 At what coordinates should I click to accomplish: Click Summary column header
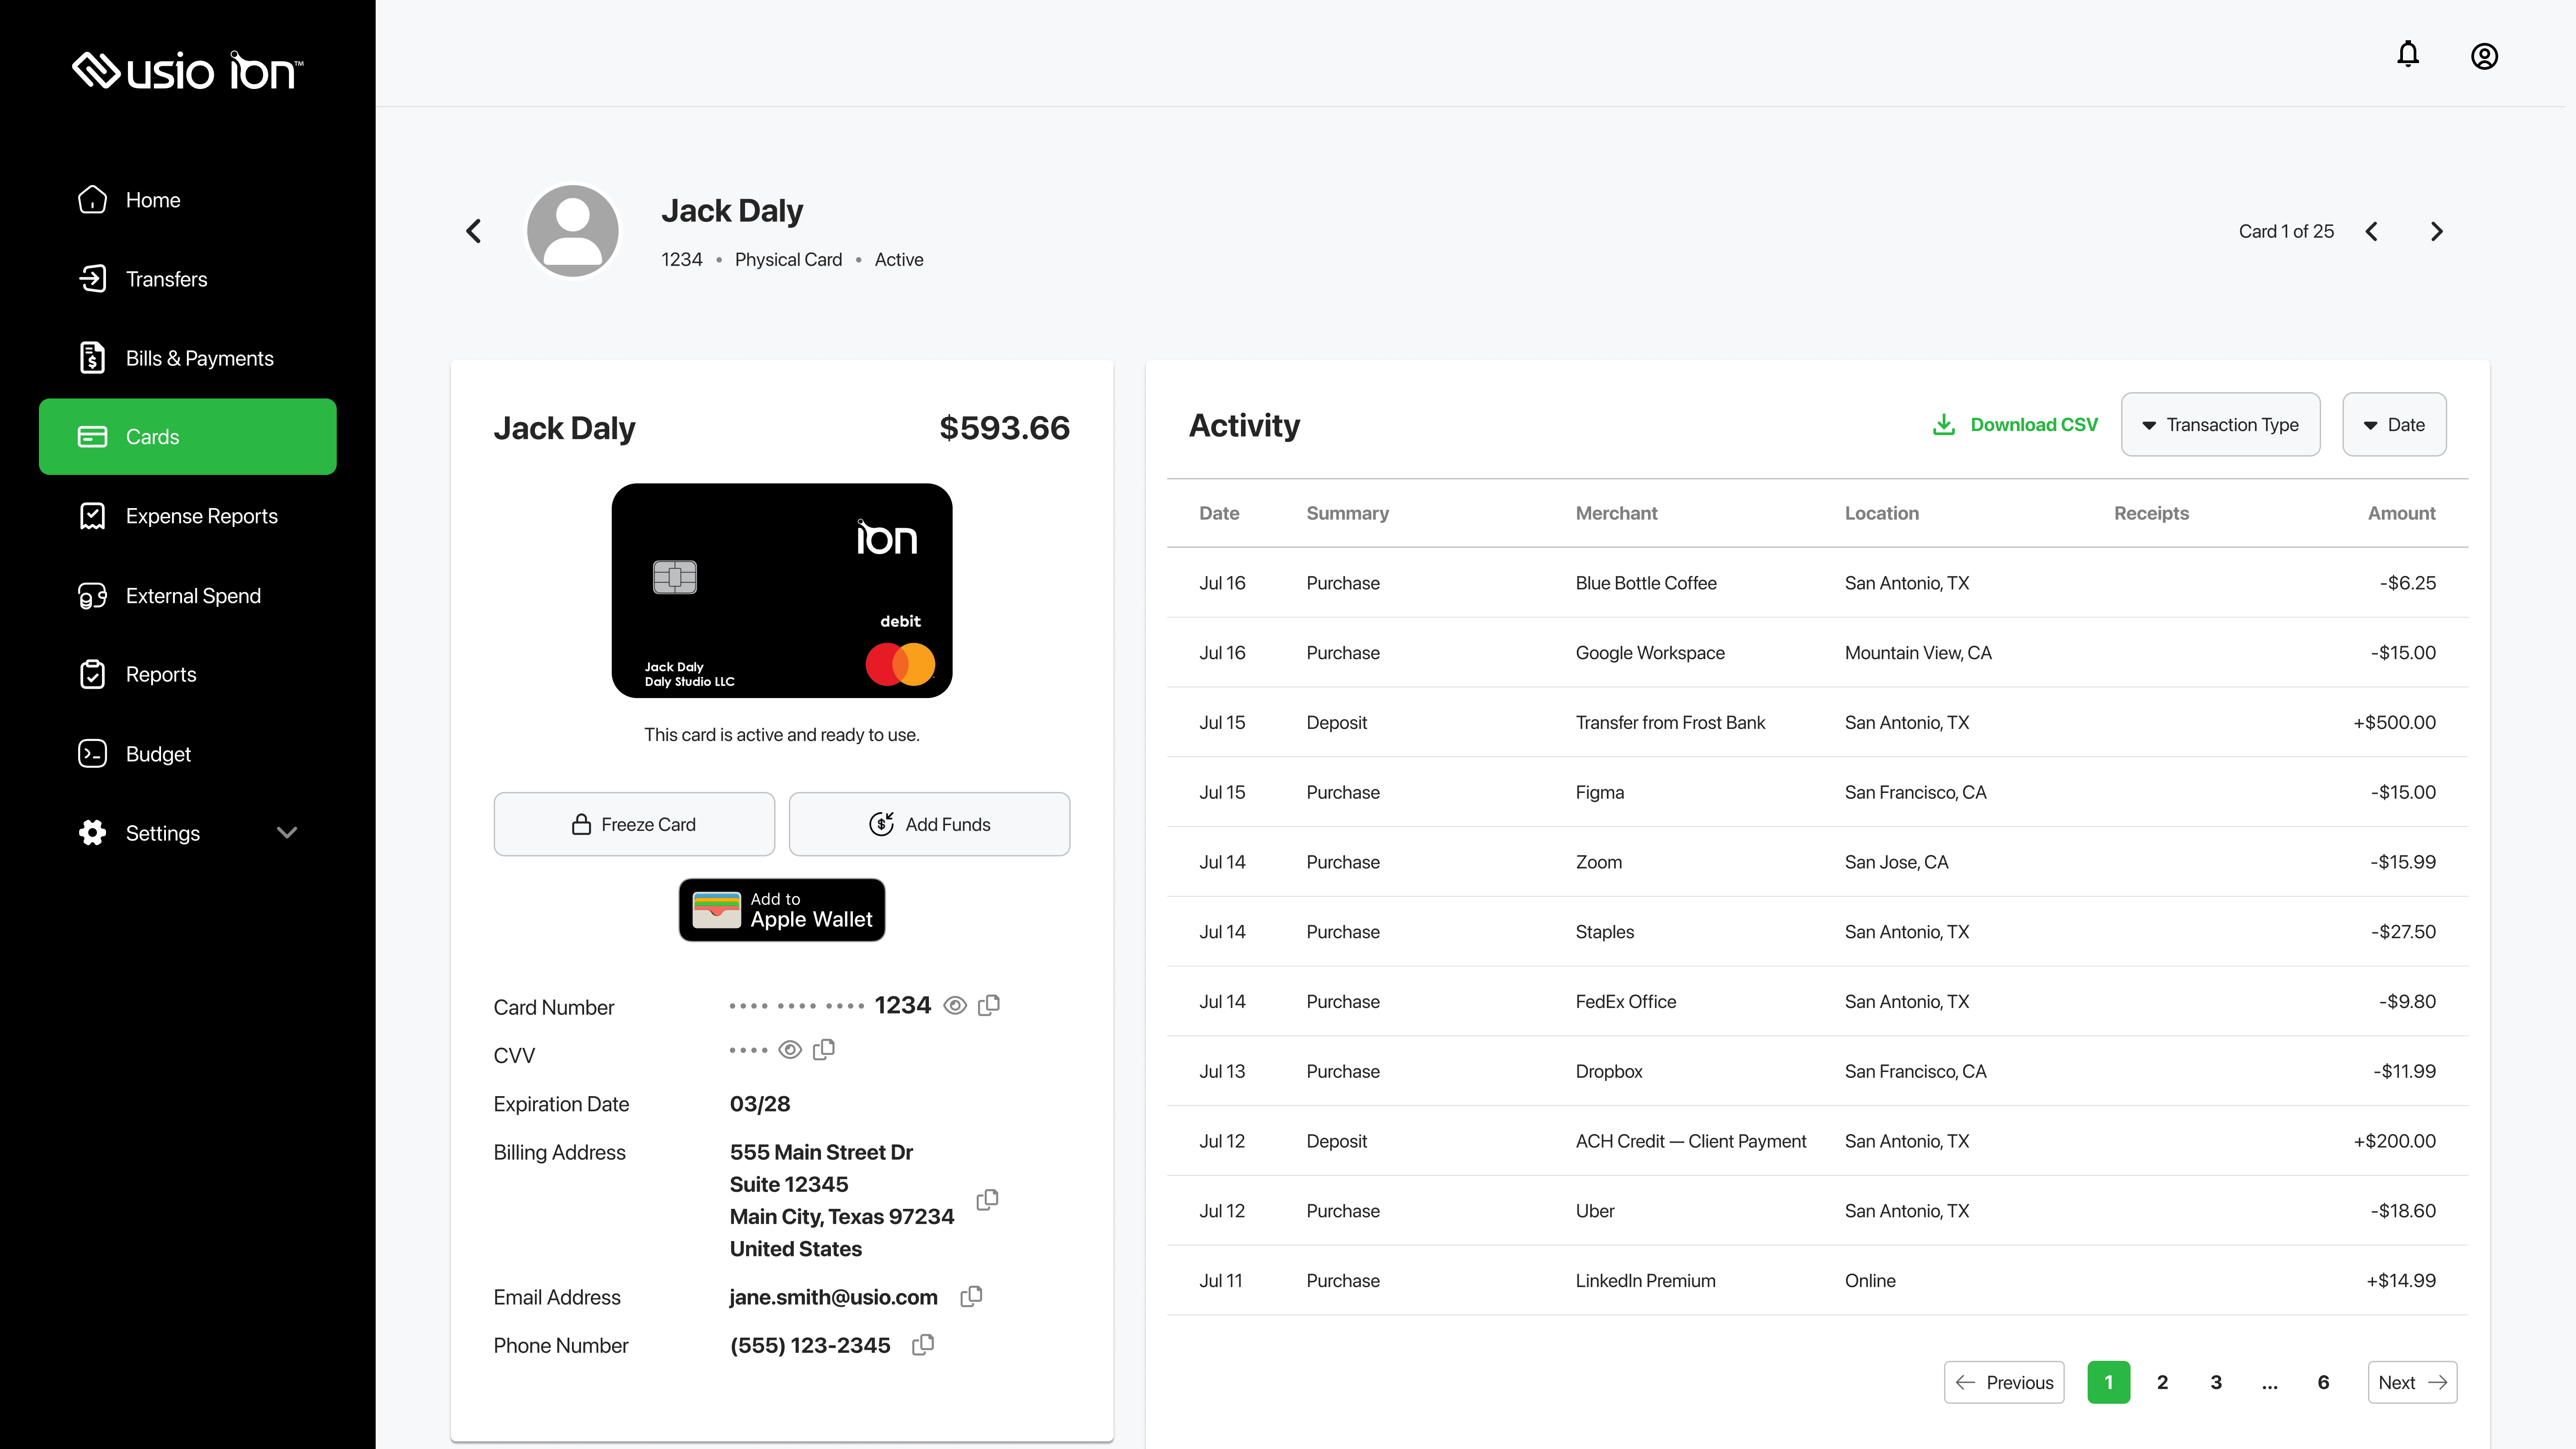pyautogui.click(x=1347, y=513)
